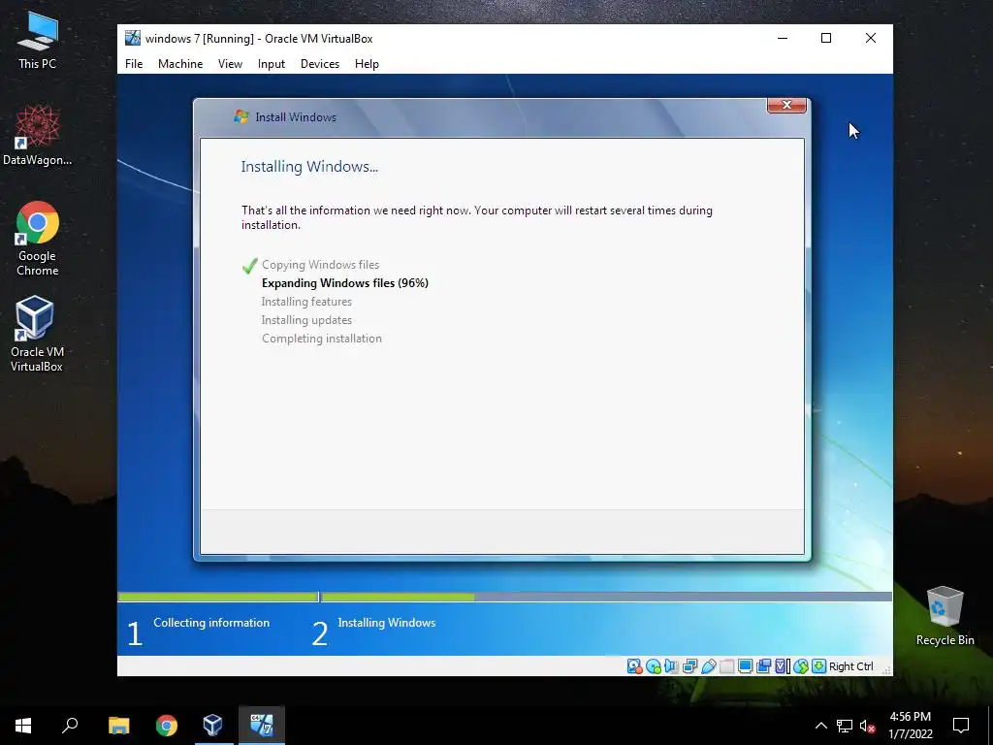Click the USB devices status icon

point(709,666)
